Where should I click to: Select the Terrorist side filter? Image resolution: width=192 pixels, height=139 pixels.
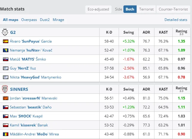tap(146, 9)
